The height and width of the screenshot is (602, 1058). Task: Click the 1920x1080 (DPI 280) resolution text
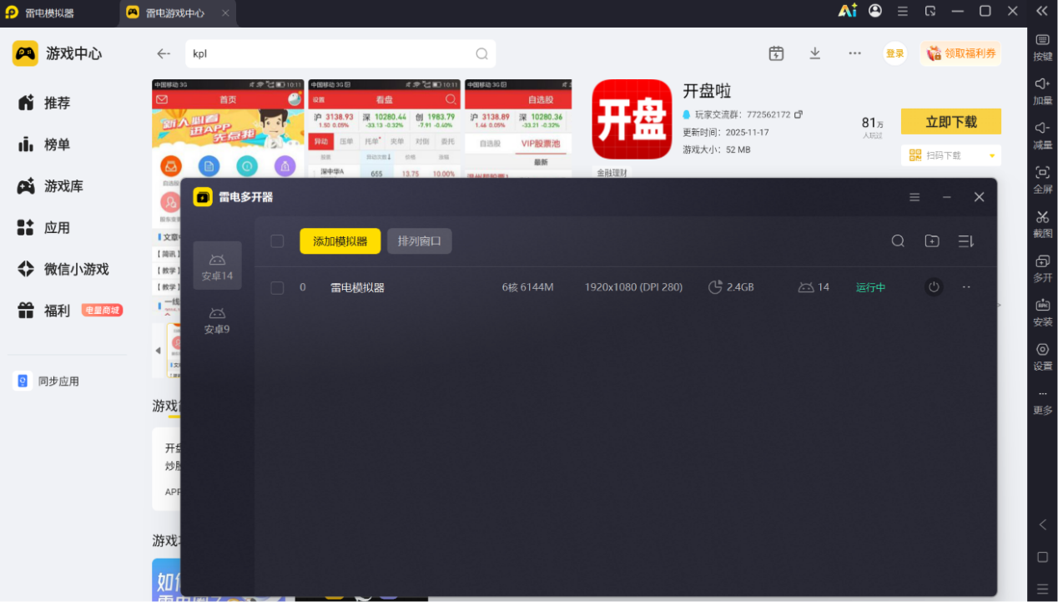tap(633, 287)
